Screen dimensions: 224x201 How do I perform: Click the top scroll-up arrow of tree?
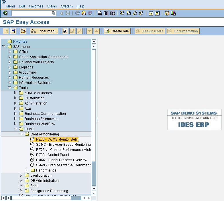click(94, 42)
